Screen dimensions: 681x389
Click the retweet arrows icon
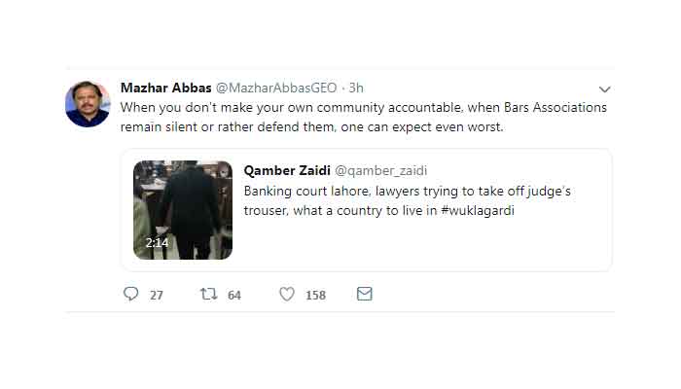pyautogui.click(x=208, y=294)
